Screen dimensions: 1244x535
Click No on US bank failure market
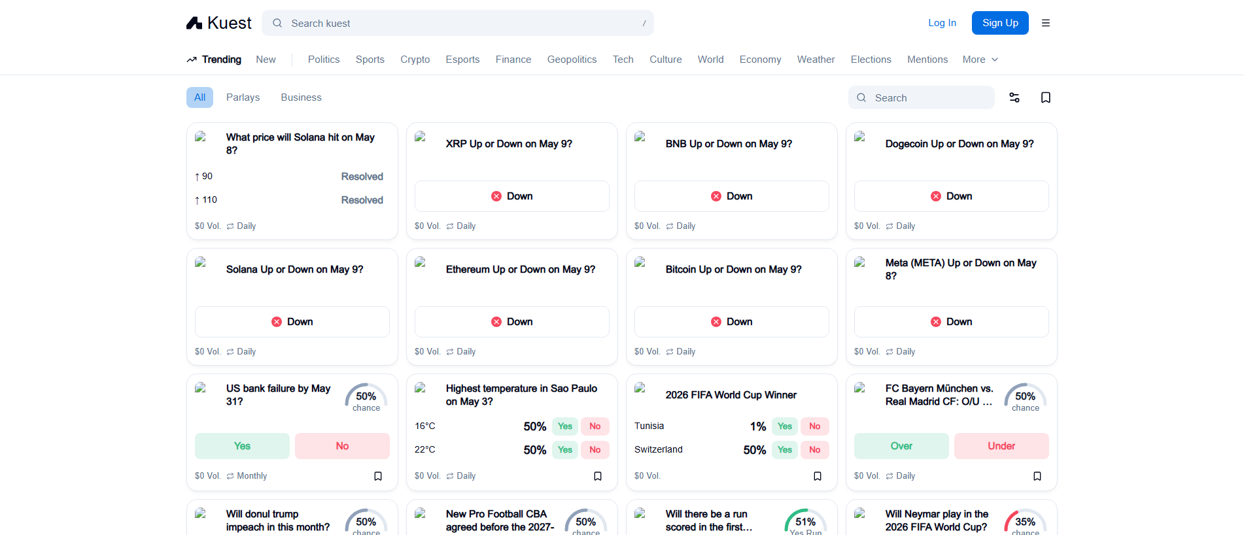point(342,446)
